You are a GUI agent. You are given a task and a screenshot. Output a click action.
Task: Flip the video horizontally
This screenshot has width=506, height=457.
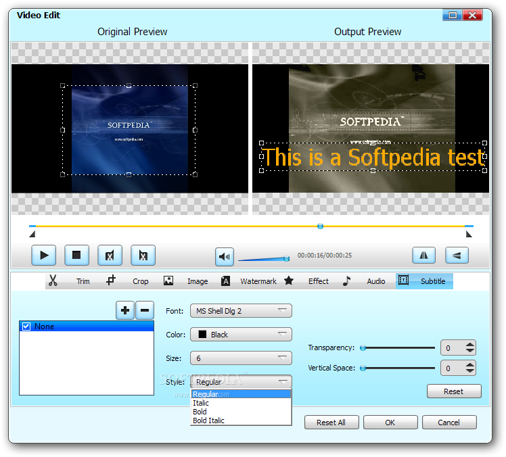click(423, 256)
